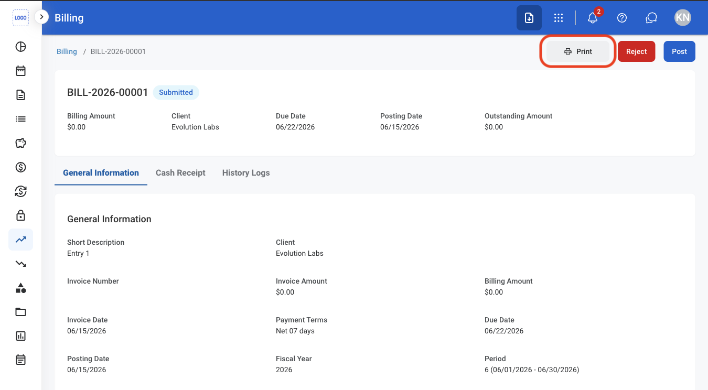Click the Entry 1 short description value

click(x=78, y=253)
